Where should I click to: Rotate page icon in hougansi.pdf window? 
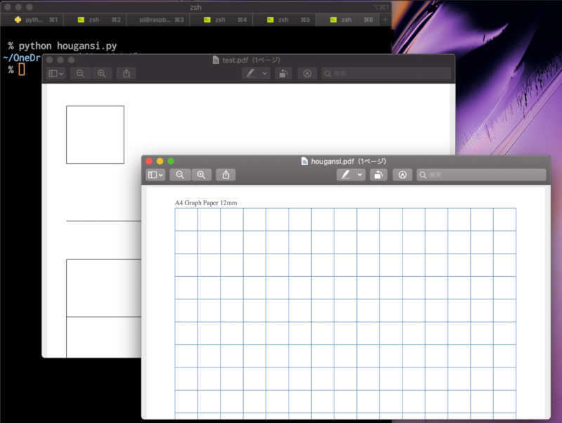pyautogui.click(x=379, y=174)
